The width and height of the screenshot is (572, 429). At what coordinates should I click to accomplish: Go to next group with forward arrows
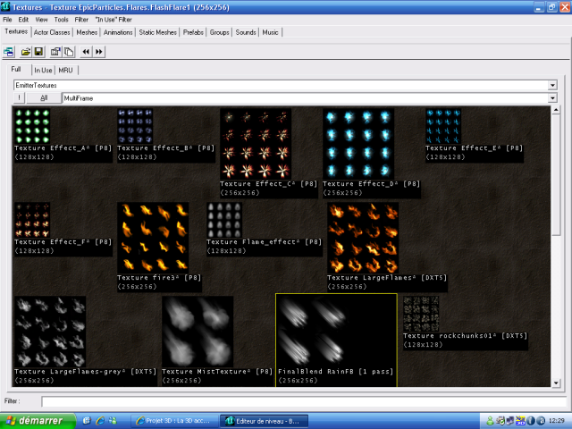98,52
